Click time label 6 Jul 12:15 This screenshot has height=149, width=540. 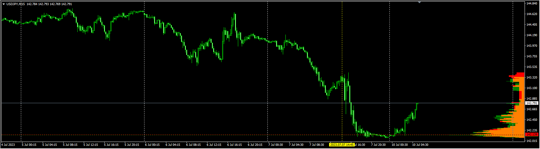(214, 145)
